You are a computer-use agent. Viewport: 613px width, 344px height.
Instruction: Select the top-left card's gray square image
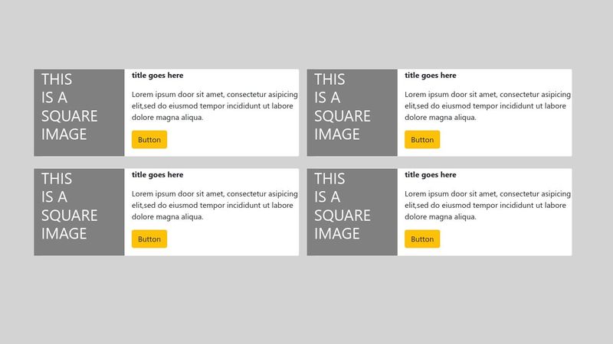(x=79, y=113)
